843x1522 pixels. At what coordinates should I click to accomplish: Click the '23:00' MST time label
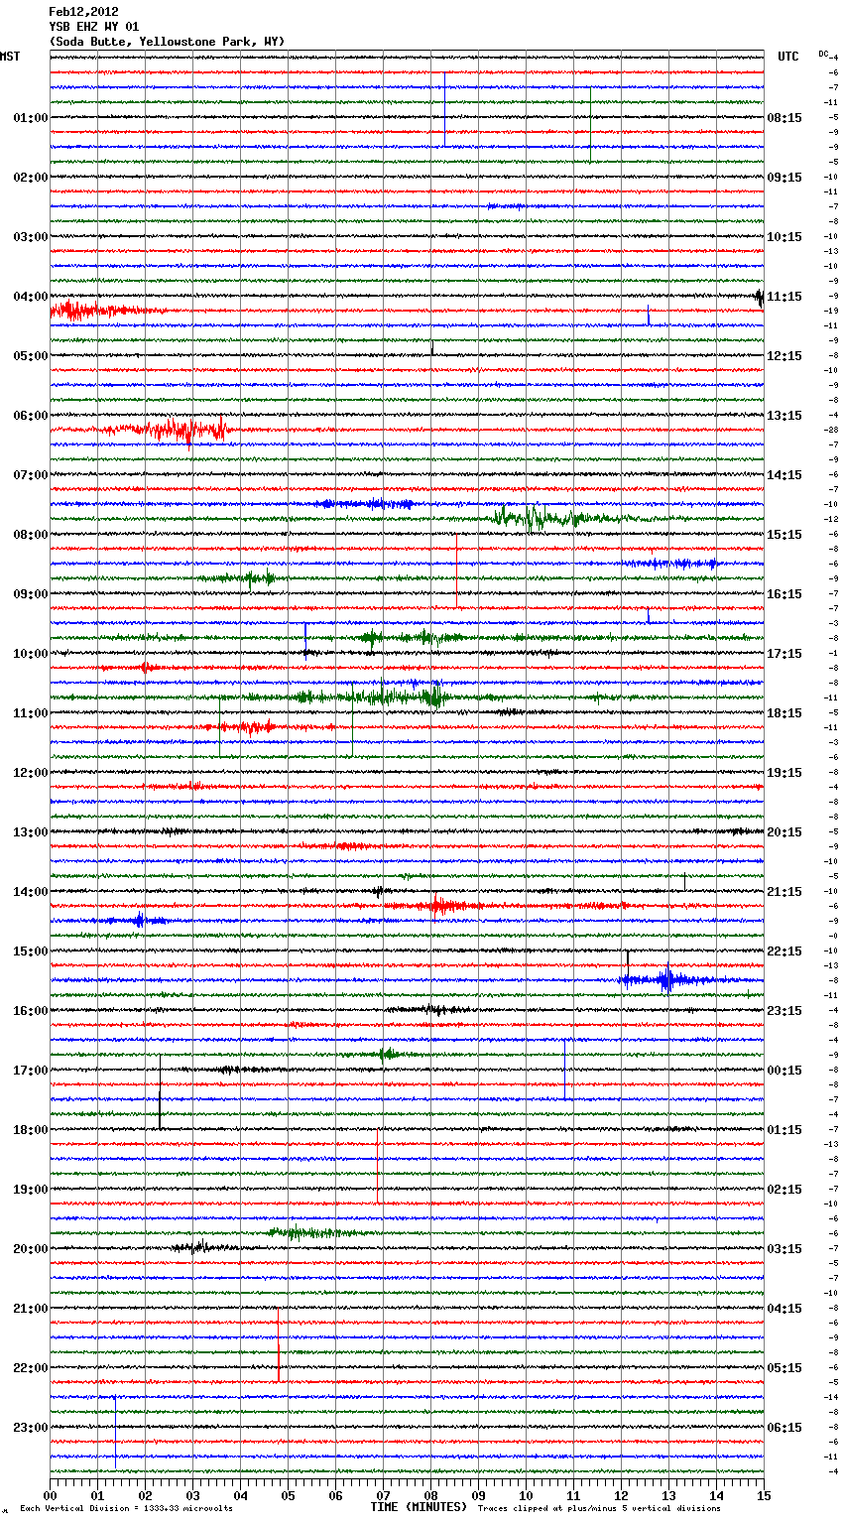(31, 1428)
